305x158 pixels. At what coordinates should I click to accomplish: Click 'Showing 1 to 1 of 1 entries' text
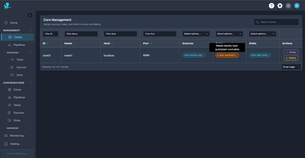[x=55, y=67]
